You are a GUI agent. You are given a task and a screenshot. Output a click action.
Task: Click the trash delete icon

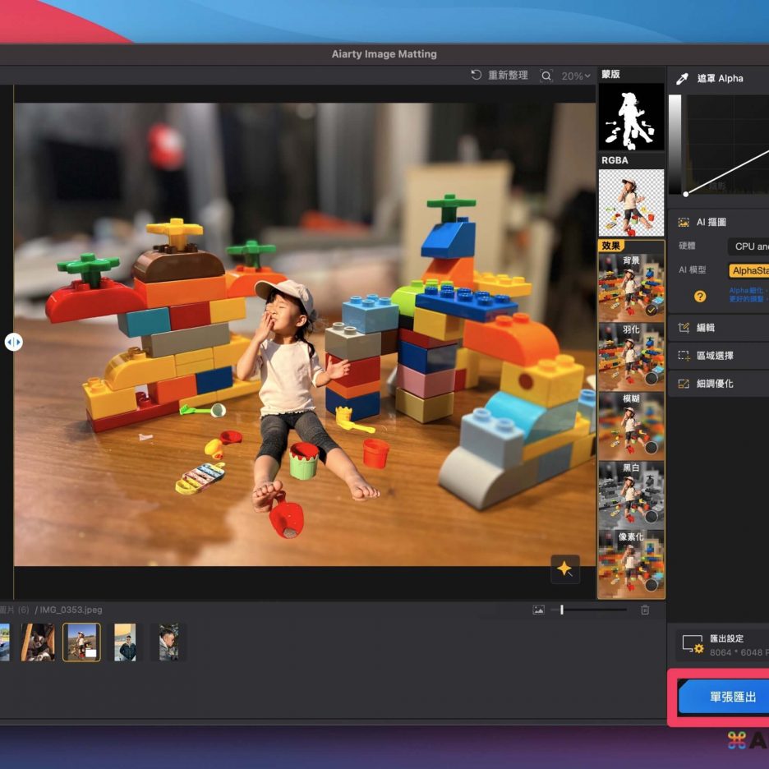coord(645,610)
